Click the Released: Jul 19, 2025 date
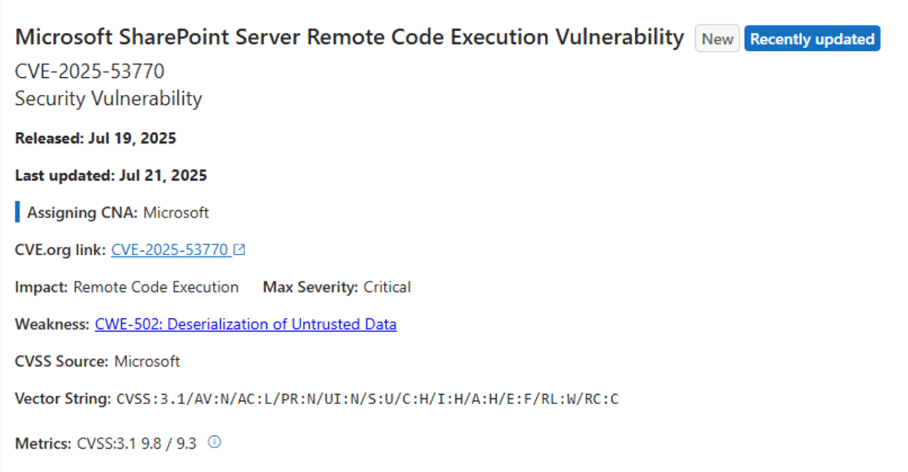This screenshot has height=472, width=908. pyautogui.click(x=96, y=138)
